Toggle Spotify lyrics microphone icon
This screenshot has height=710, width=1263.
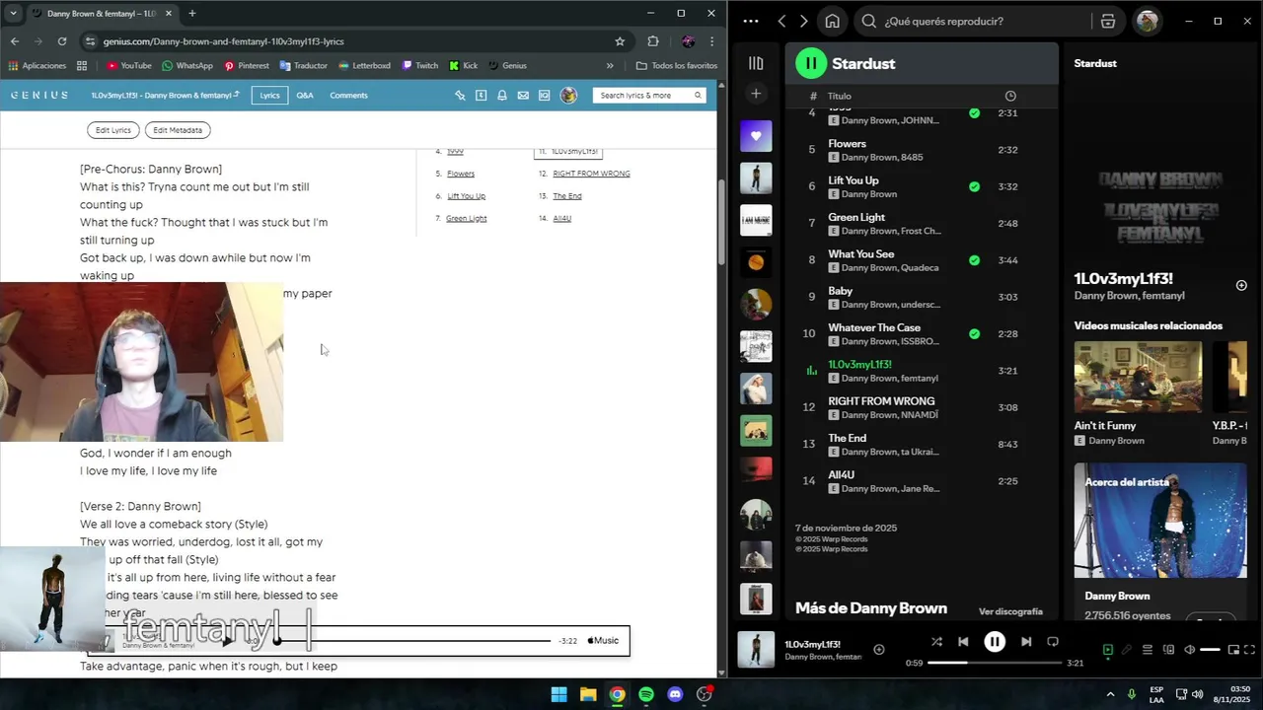(1127, 650)
